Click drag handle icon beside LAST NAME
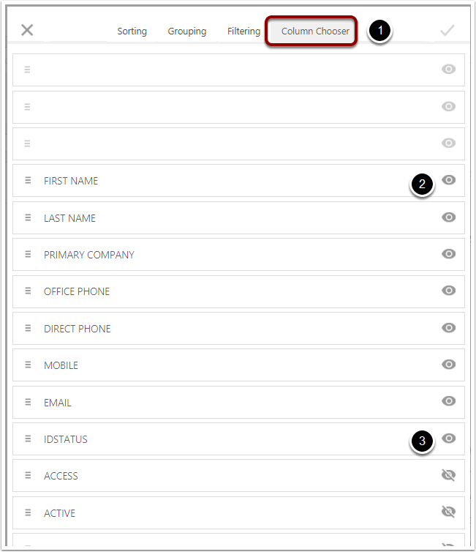The image size is (476, 552). [x=28, y=217]
